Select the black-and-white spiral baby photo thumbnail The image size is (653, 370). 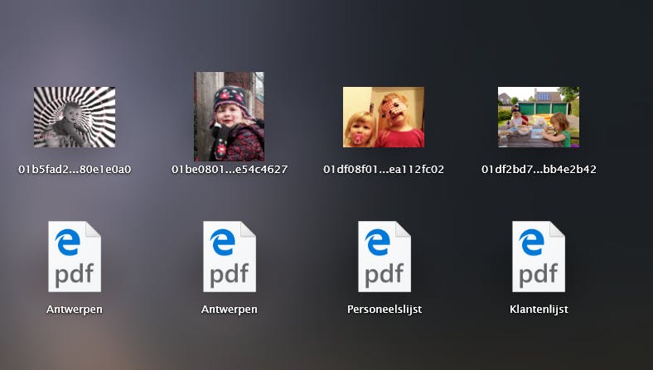[x=75, y=117]
